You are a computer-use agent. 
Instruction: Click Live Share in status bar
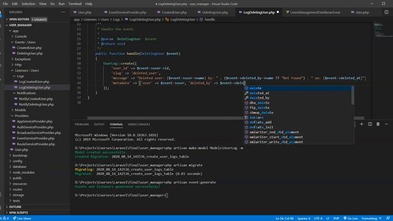coord(22,219)
